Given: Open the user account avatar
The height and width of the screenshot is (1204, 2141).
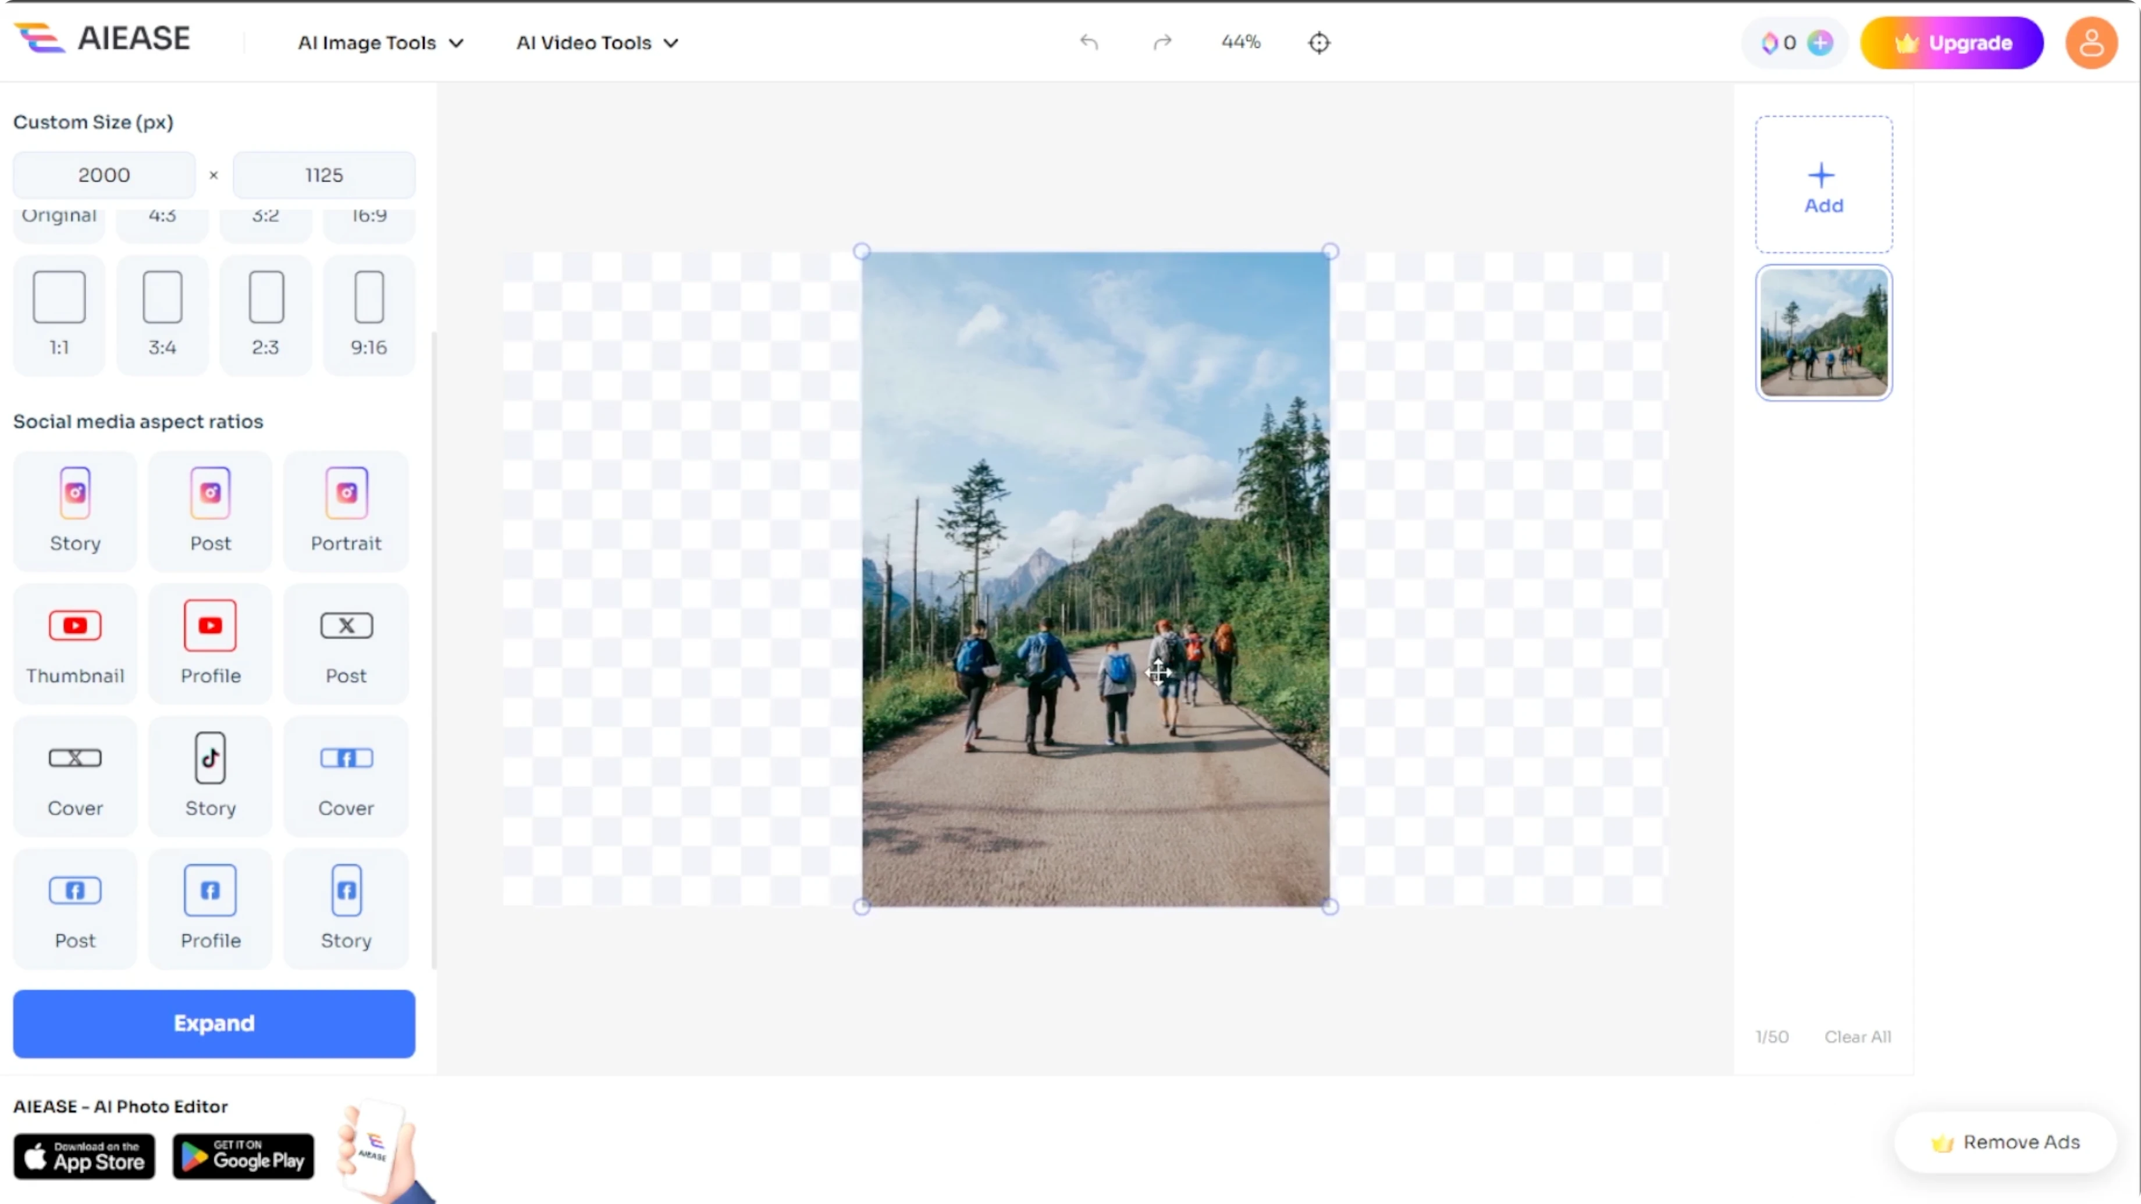Looking at the screenshot, I should coord(2091,42).
